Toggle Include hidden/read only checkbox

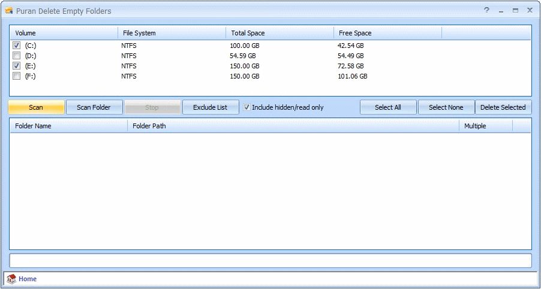[247, 107]
